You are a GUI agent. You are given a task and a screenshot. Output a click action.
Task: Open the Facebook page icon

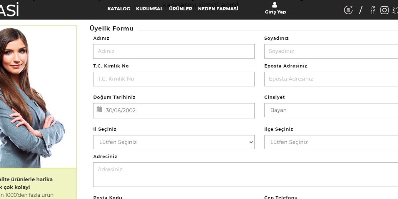(x=373, y=10)
